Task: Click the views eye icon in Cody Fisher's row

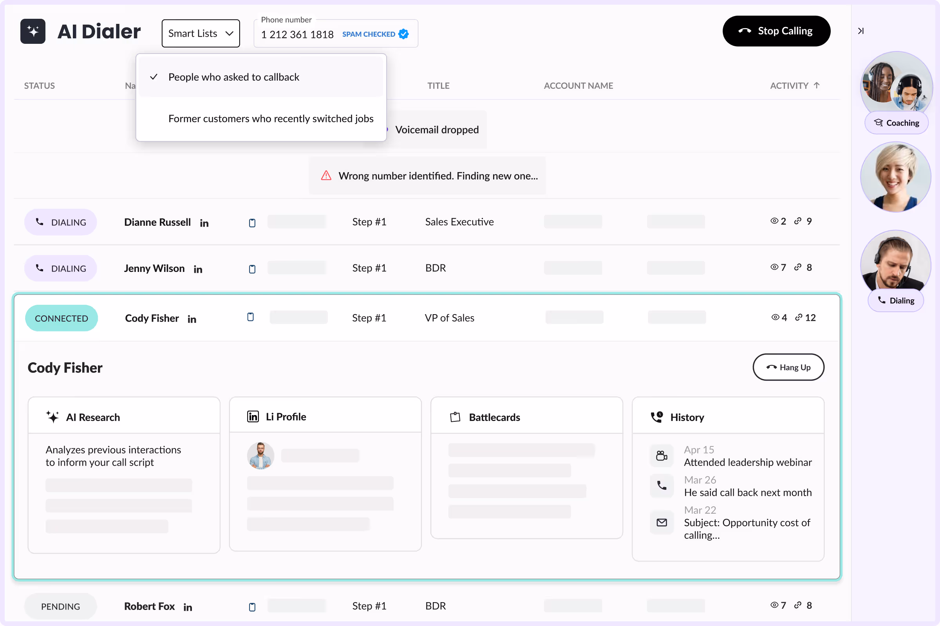Action: 775,317
